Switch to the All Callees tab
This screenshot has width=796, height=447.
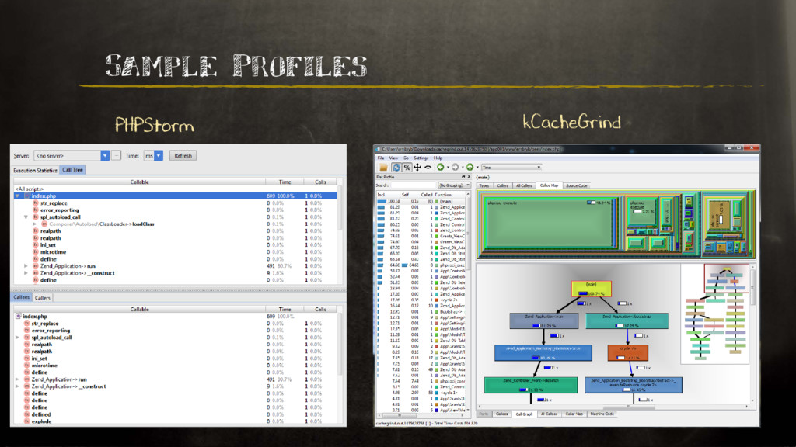click(x=549, y=414)
